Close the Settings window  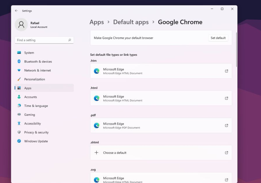coord(232,9)
